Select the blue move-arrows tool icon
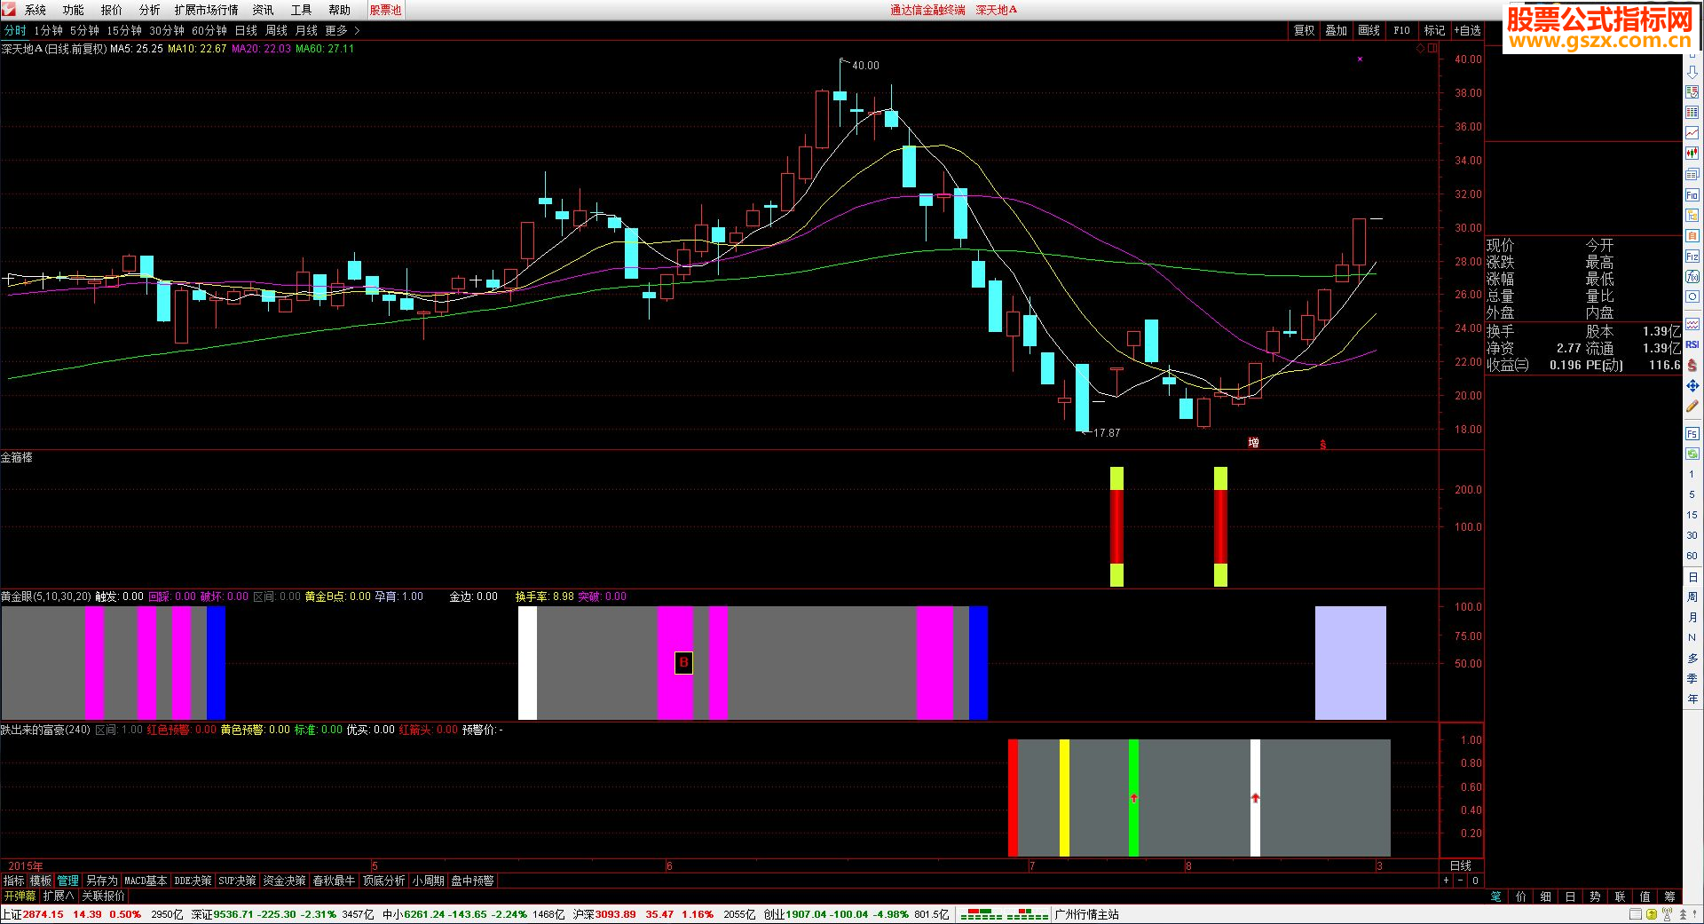 [1692, 385]
